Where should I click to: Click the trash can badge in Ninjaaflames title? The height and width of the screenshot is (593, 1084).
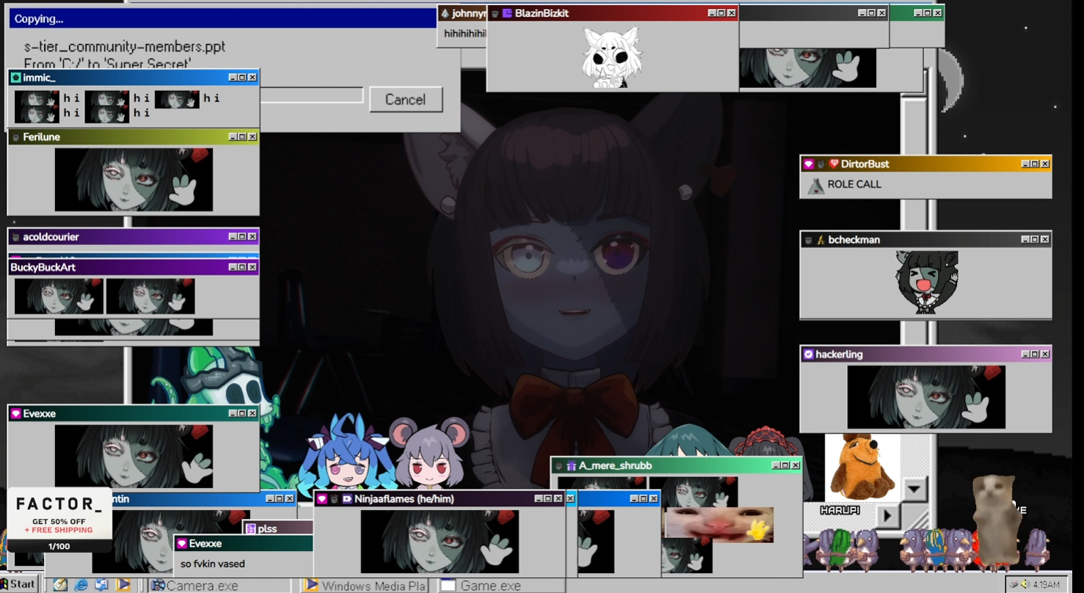(334, 499)
